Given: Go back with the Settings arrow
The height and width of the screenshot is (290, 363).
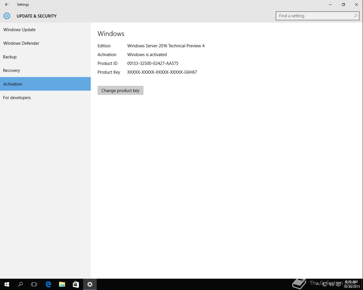Looking at the screenshot, I should [7, 5].
